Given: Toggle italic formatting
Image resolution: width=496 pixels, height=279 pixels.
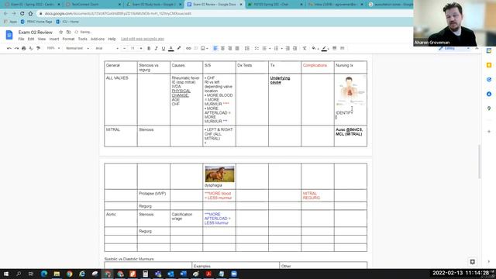Looking at the screenshot, I should (156, 48).
